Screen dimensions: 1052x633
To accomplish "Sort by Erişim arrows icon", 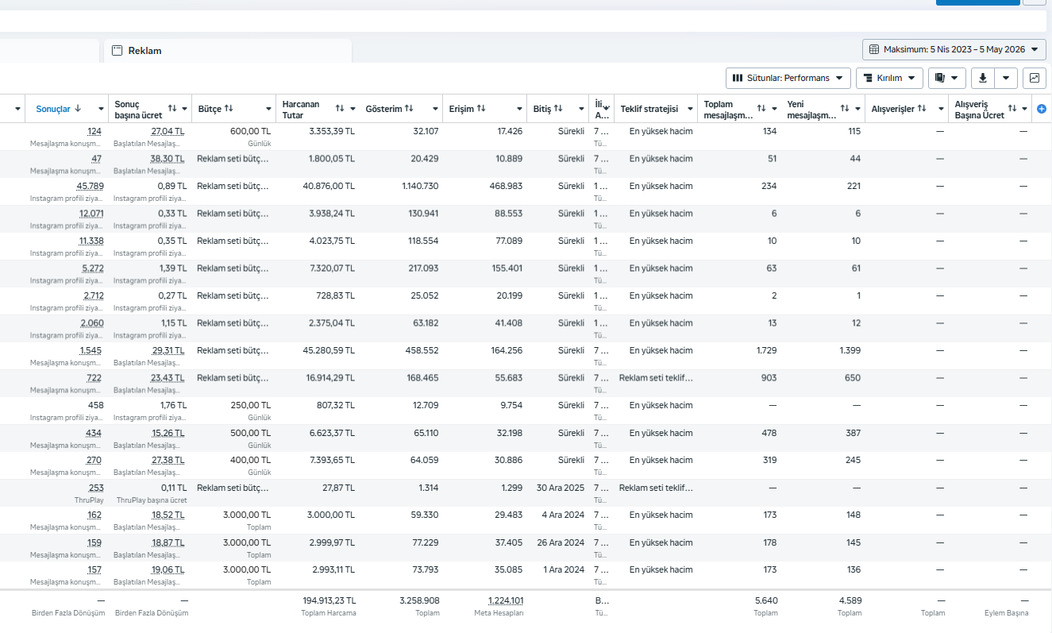I will point(481,109).
